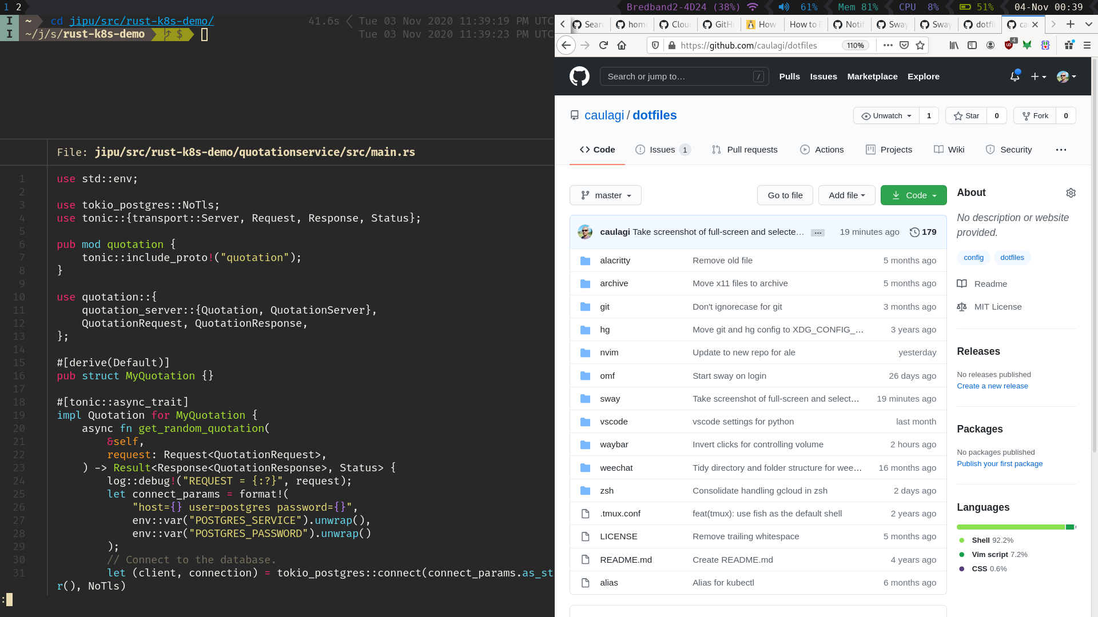Click the languages color bar
Viewport: 1098px width, 617px height.
point(1016,527)
